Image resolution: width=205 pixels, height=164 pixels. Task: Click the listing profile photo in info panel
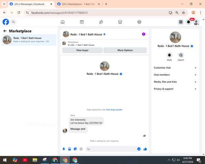175,37
